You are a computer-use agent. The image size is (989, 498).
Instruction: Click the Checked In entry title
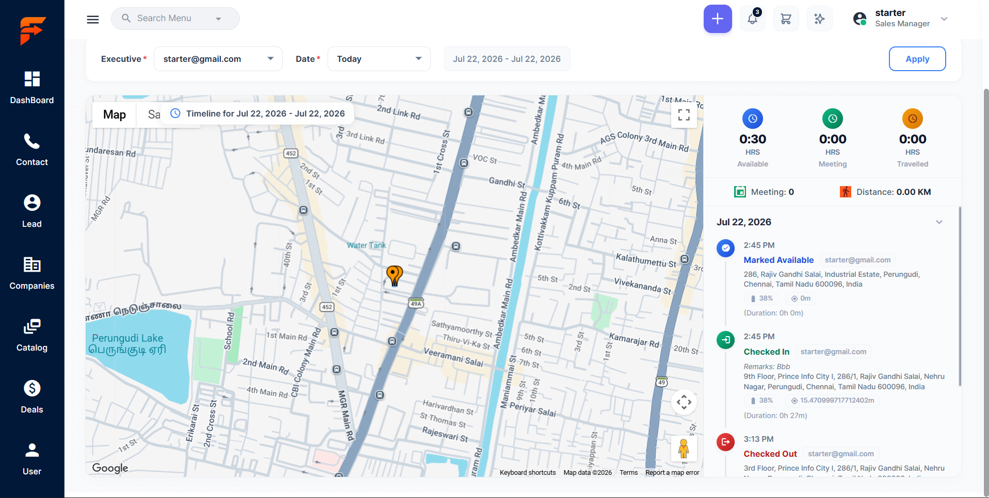pos(766,352)
